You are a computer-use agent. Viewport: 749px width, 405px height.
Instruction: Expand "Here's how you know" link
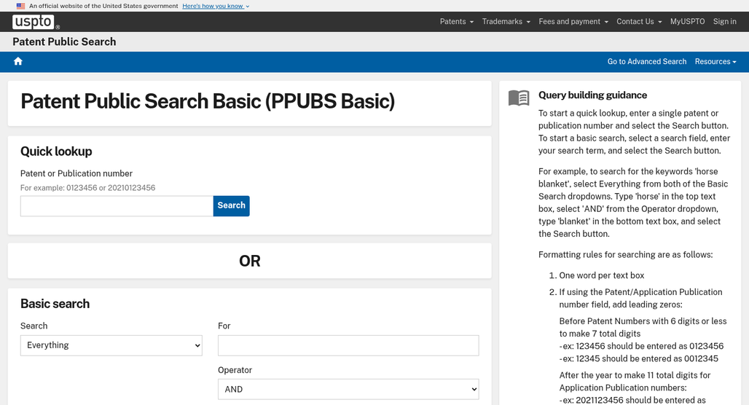(216, 7)
